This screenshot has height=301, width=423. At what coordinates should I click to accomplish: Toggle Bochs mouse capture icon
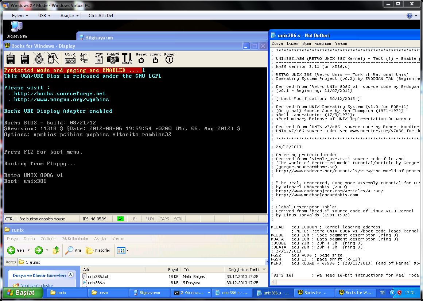53,58
